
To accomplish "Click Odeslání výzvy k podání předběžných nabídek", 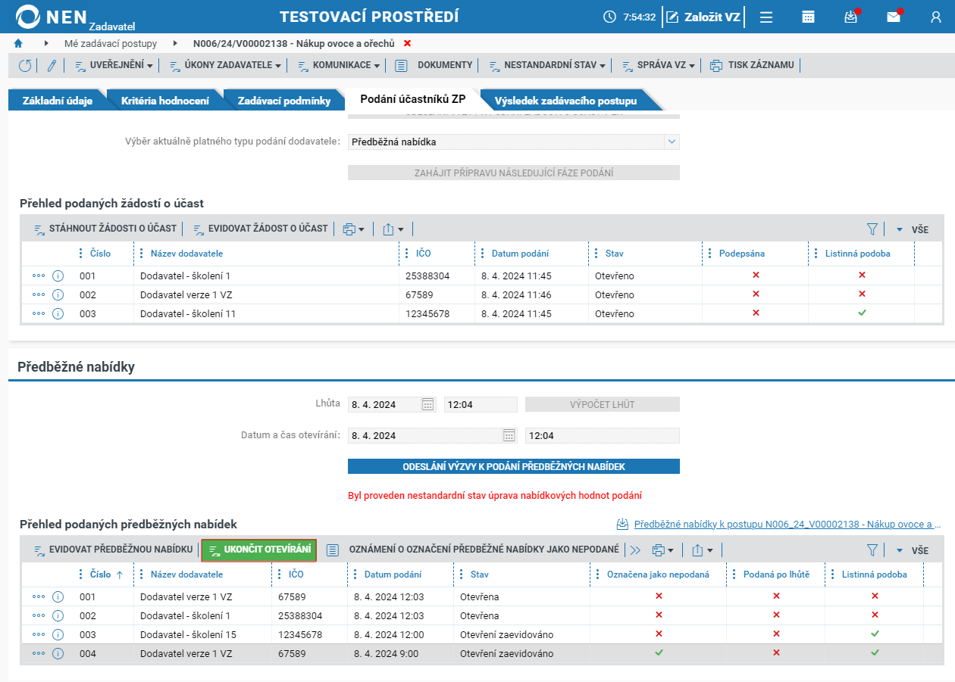I will [x=514, y=466].
